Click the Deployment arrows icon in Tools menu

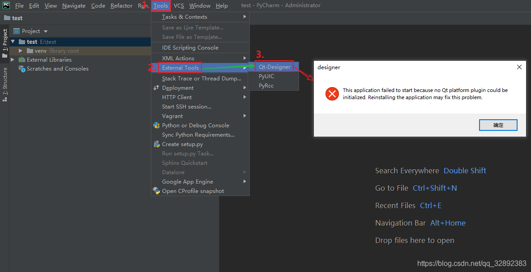coord(156,88)
